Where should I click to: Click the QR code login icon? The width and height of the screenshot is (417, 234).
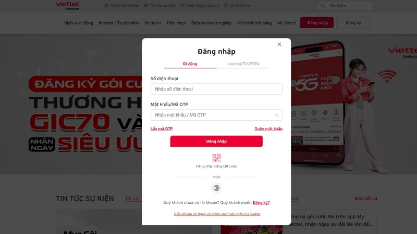tap(216, 158)
